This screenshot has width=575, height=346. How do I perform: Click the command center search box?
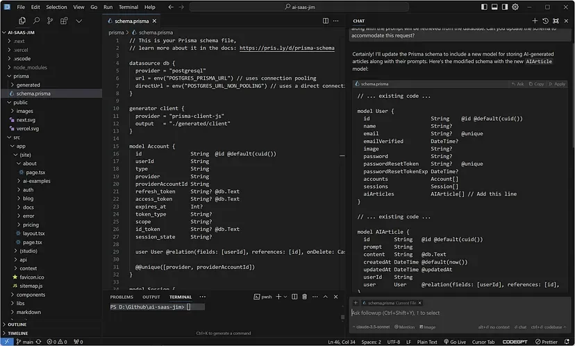299,7
